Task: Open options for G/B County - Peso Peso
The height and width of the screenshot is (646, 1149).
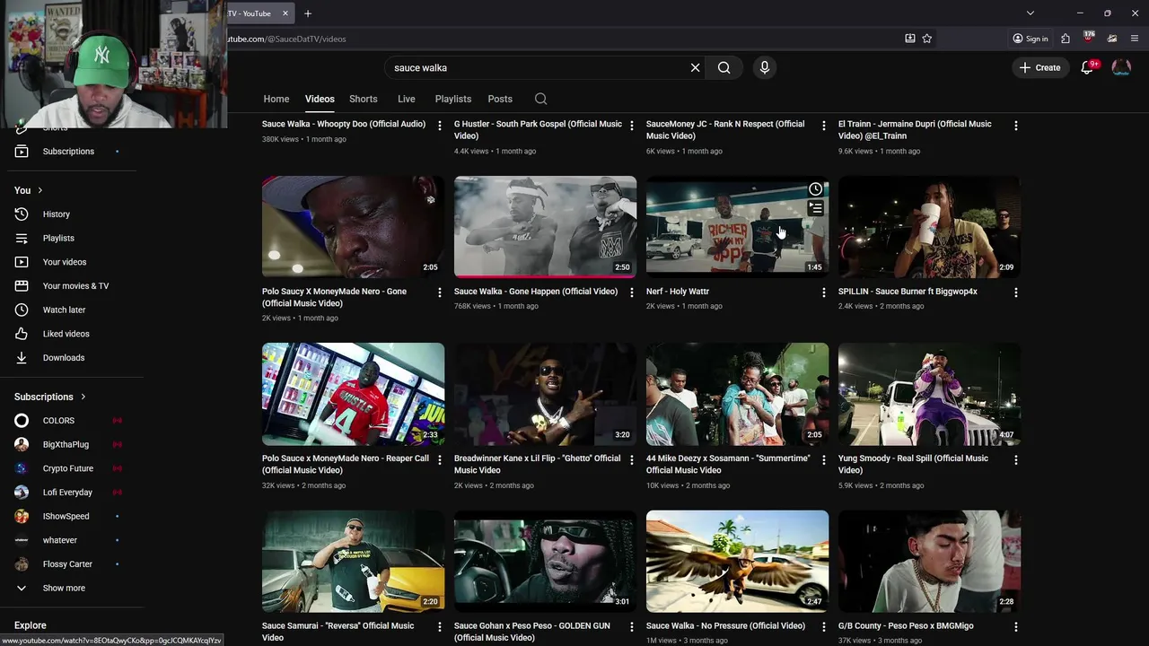Action: 1015,626
